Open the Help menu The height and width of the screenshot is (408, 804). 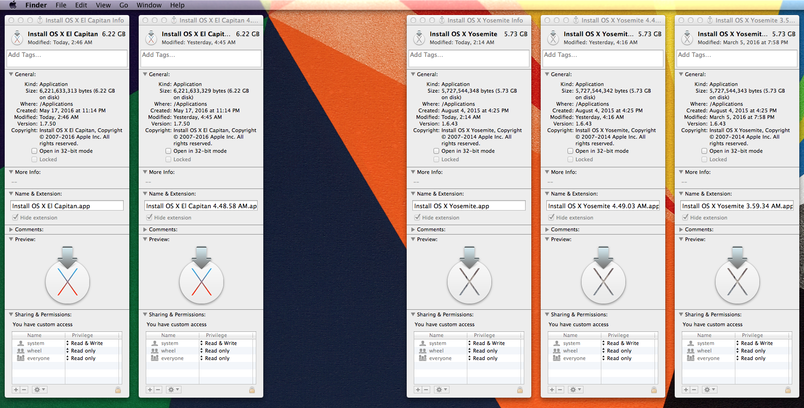[x=177, y=5]
